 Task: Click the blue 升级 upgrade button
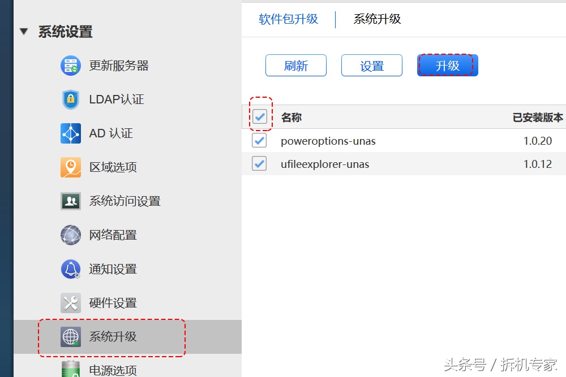click(x=448, y=66)
